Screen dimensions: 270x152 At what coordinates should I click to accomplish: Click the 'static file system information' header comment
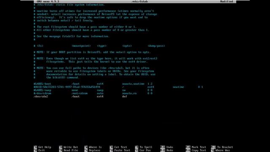click(x=69, y=5)
